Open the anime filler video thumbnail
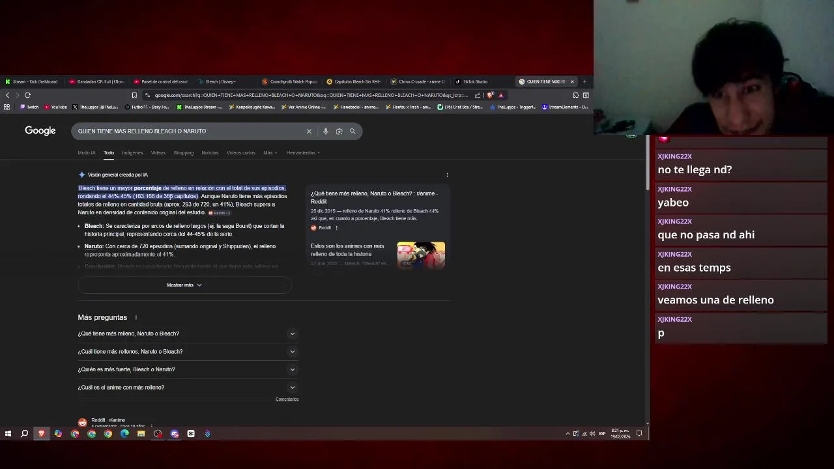Screen dimensions: 834x469 pos(421,255)
